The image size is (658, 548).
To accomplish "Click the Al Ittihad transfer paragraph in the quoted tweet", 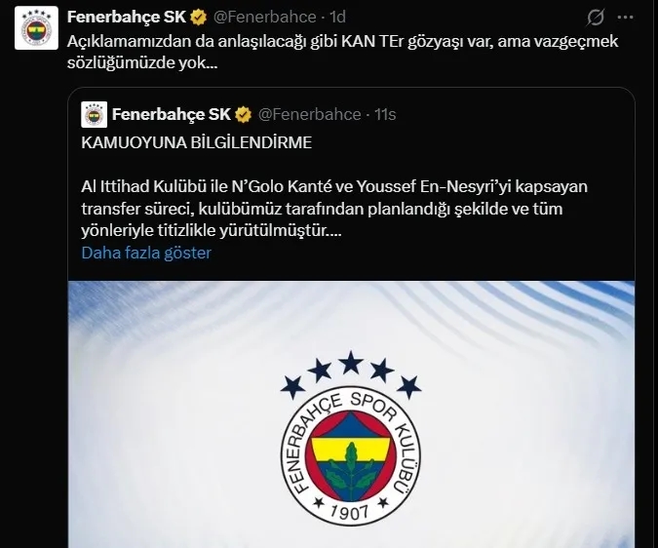I will click(x=334, y=209).
